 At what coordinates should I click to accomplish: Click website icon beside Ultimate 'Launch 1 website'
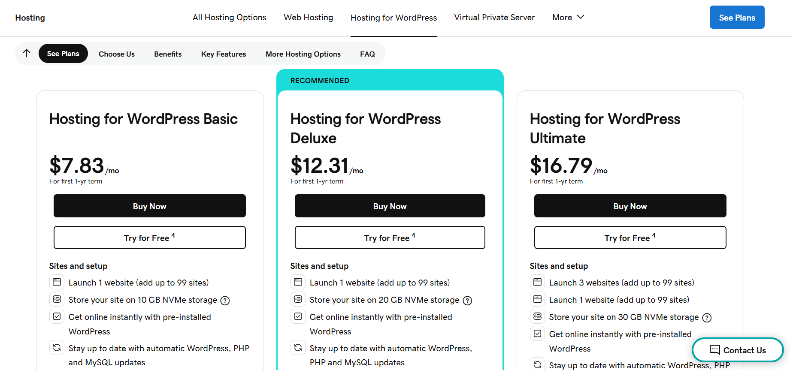(x=538, y=299)
